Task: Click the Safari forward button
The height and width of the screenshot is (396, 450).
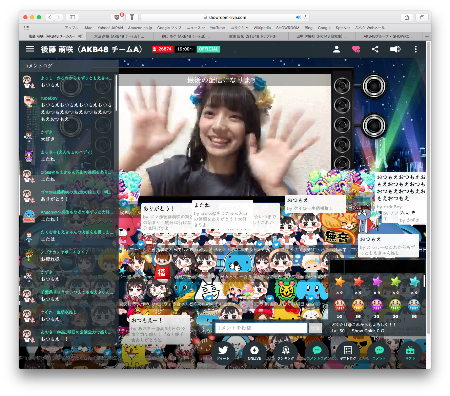Action: [x=59, y=17]
